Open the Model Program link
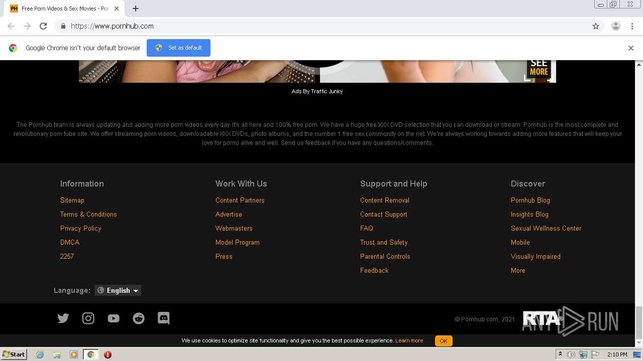Image resolution: width=643 pixels, height=361 pixels. (238, 242)
